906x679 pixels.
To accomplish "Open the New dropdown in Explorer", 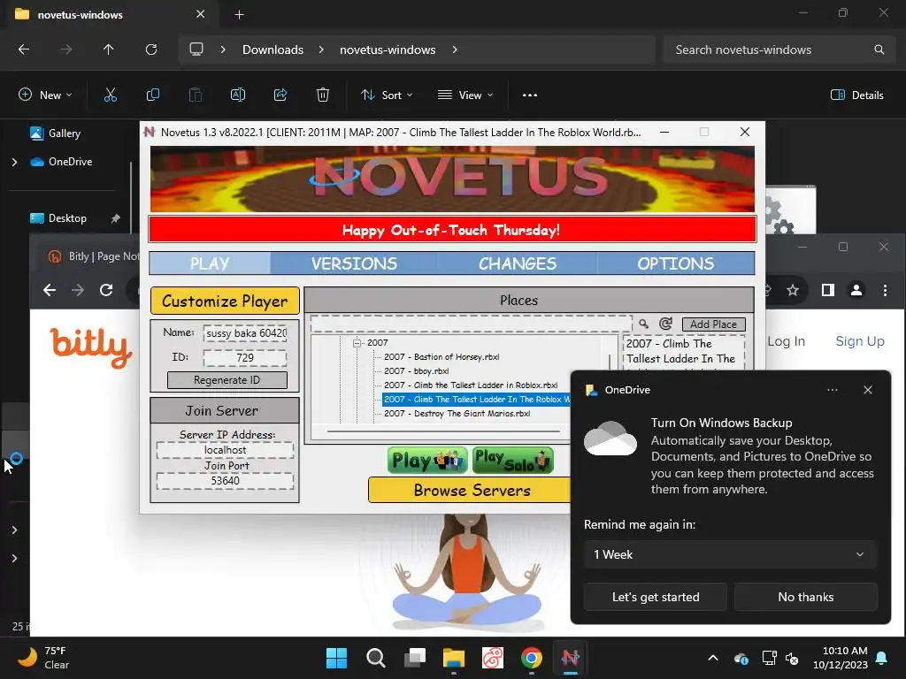I will coord(45,95).
